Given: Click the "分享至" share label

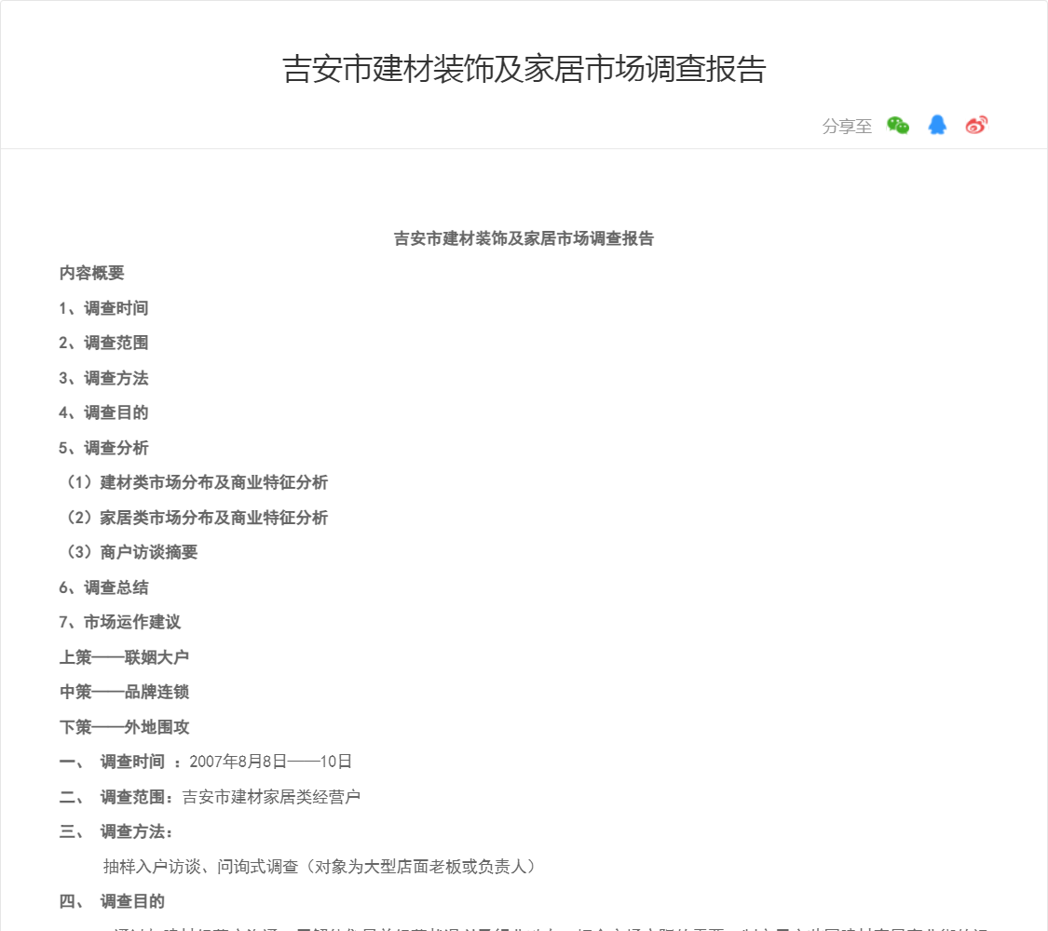Looking at the screenshot, I should pos(847,127).
